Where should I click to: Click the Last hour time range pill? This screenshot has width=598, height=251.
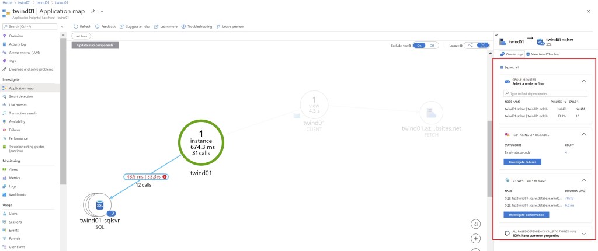pos(81,36)
